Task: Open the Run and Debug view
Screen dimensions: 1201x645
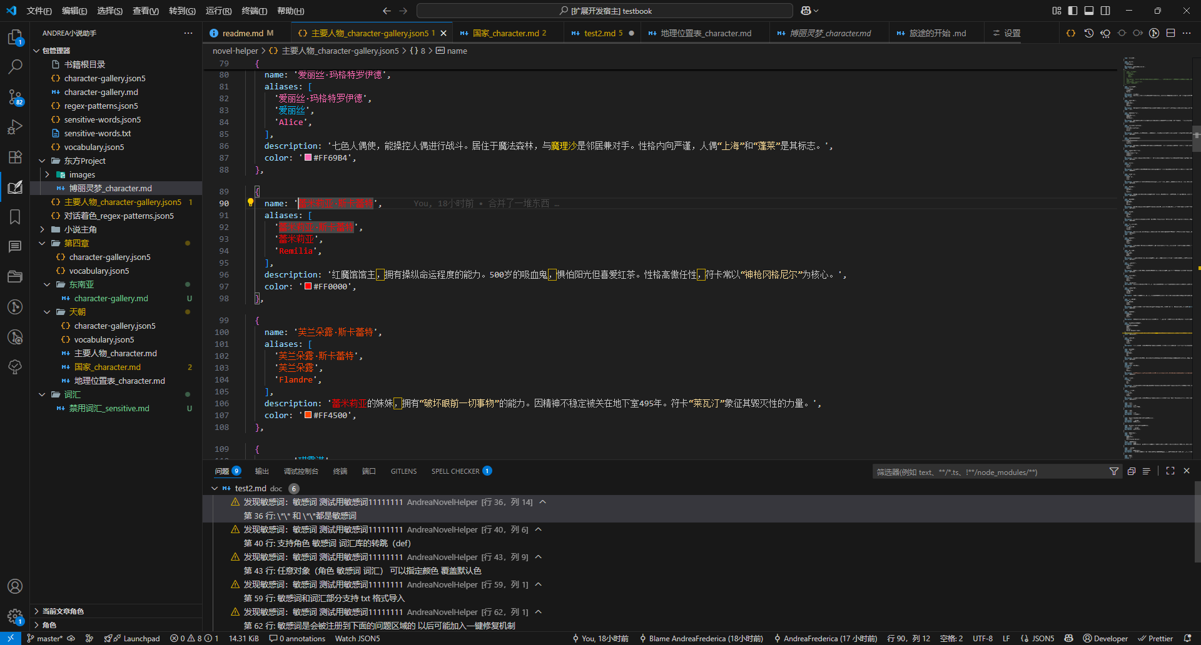Action: click(x=15, y=127)
